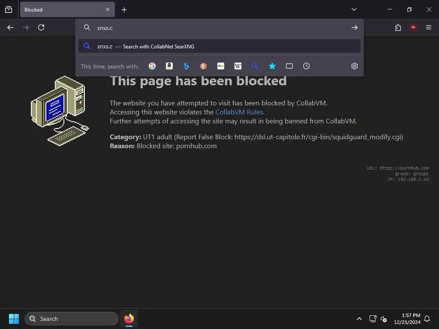Follow the CollabVM Rules link
This screenshot has height=329, width=439.
(x=239, y=112)
